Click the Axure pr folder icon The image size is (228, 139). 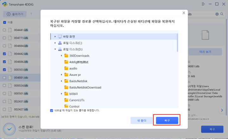pyautogui.click(x=66, y=75)
